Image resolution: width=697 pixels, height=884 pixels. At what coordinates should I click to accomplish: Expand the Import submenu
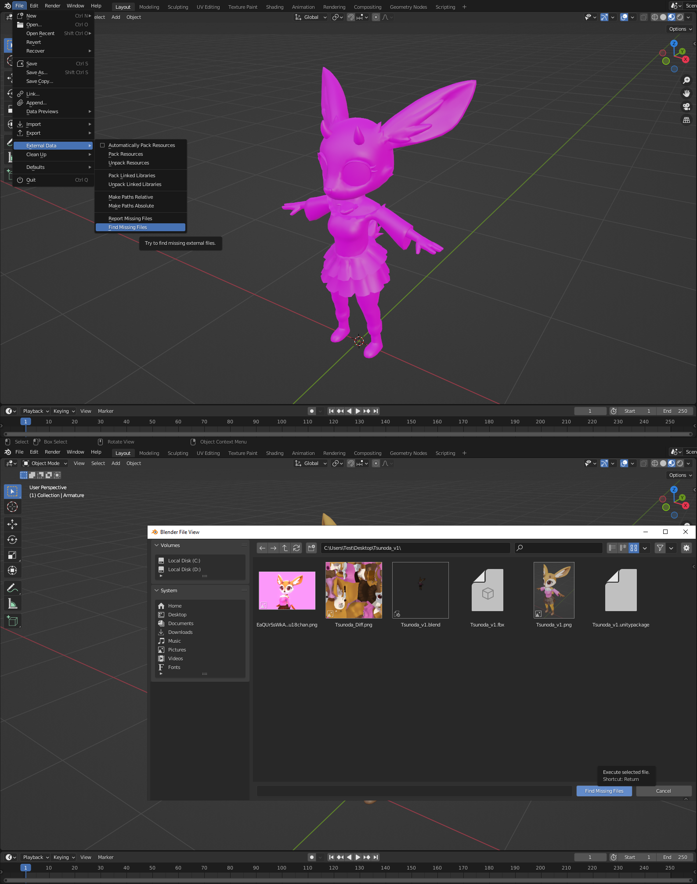(53, 124)
